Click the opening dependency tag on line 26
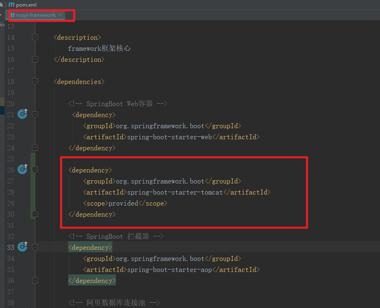 (x=90, y=170)
